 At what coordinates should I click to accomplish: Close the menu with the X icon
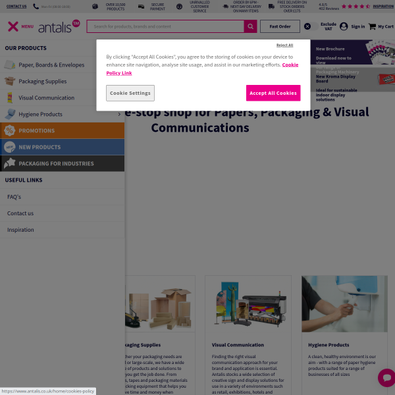(x=13, y=26)
